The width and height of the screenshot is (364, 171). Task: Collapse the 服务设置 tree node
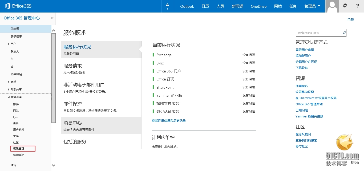[x=9, y=97]
